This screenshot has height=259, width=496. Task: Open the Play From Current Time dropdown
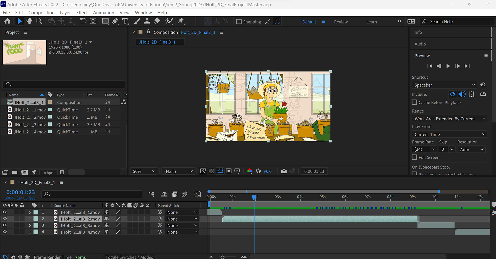point(450,134)
